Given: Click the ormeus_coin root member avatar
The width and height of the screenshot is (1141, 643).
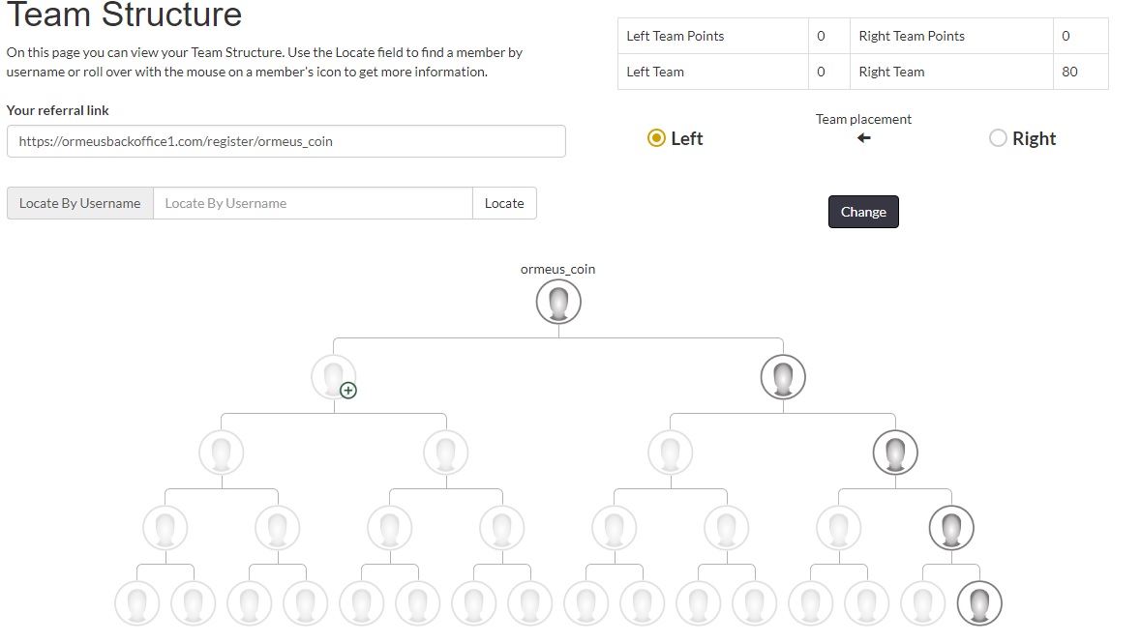Looking at the screenshot, I should pyautogui.click(x=558, y=302).
